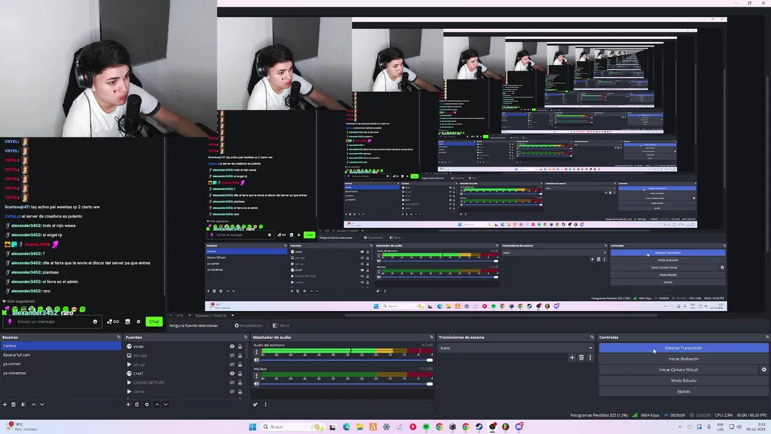Start Iniciar Cámara Virtual
Viewport: 771px width, 434px height.
click(678, 370)
